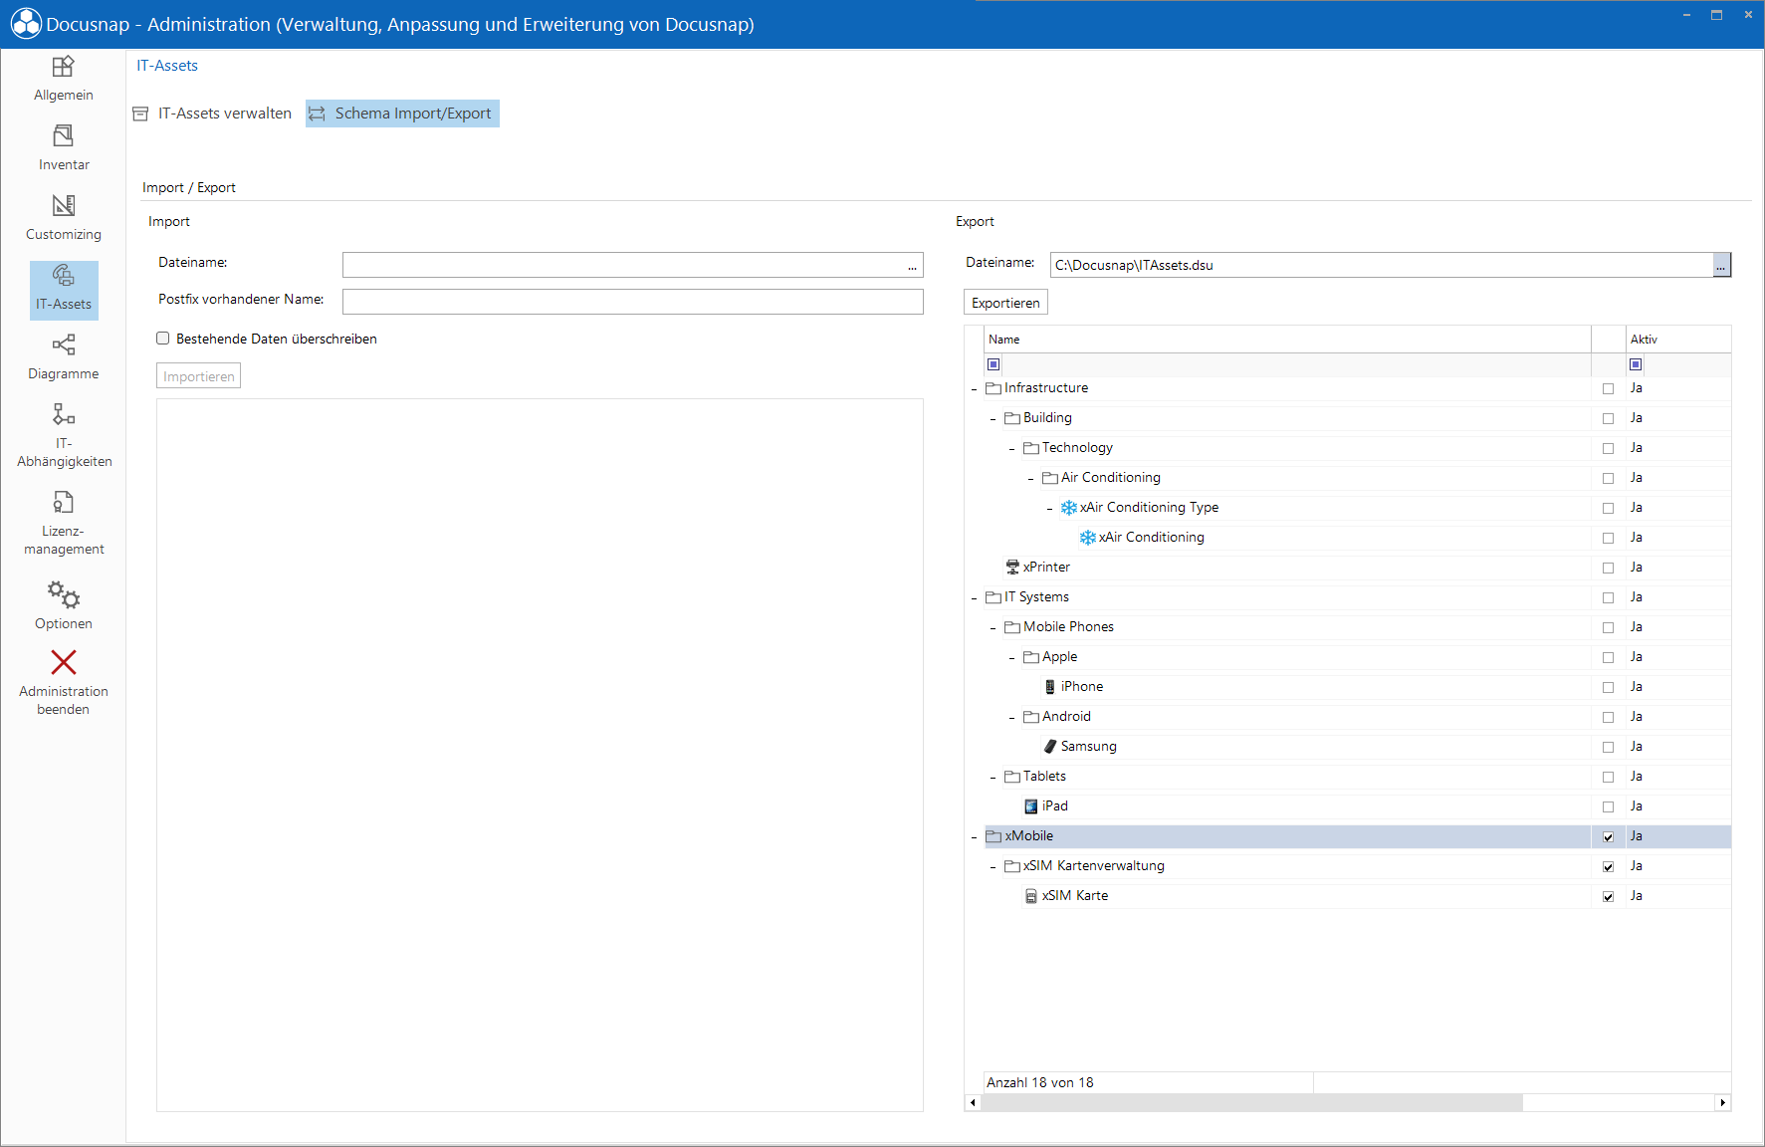Screen dimensions: 1765x1147
Task: Click the Samsung device icon
Action: click(x=1050, y=747)
